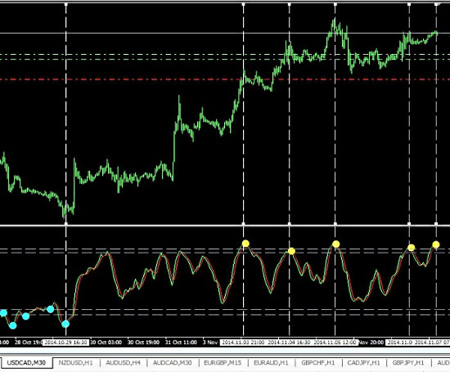Image resolution: width=450 pixels, height=372 pixels.
Task: Switch to the CADJPY,H1 chart tab
Action: [363, 363]
